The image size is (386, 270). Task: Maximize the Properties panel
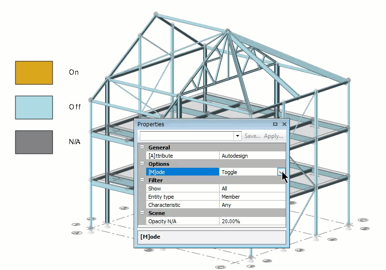(275, 124)
